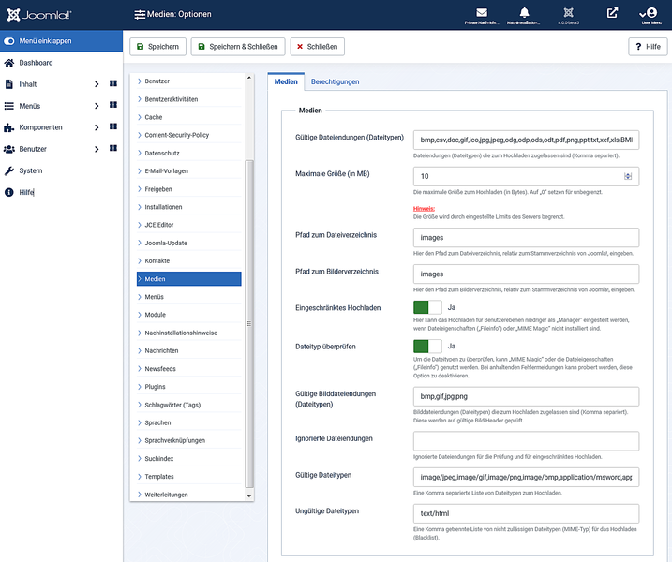Click Pfad zum Dateiverzeichnis field
This screenshot has height=562, width=672.
click(526, 237)
